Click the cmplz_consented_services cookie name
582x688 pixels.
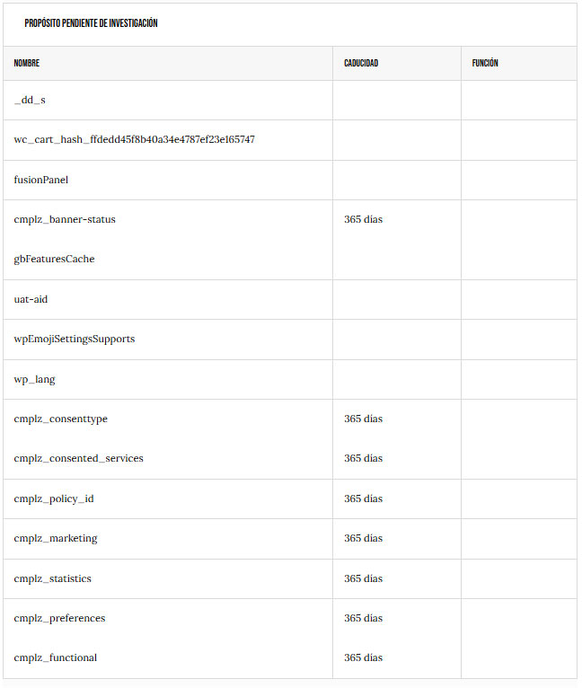79,458
